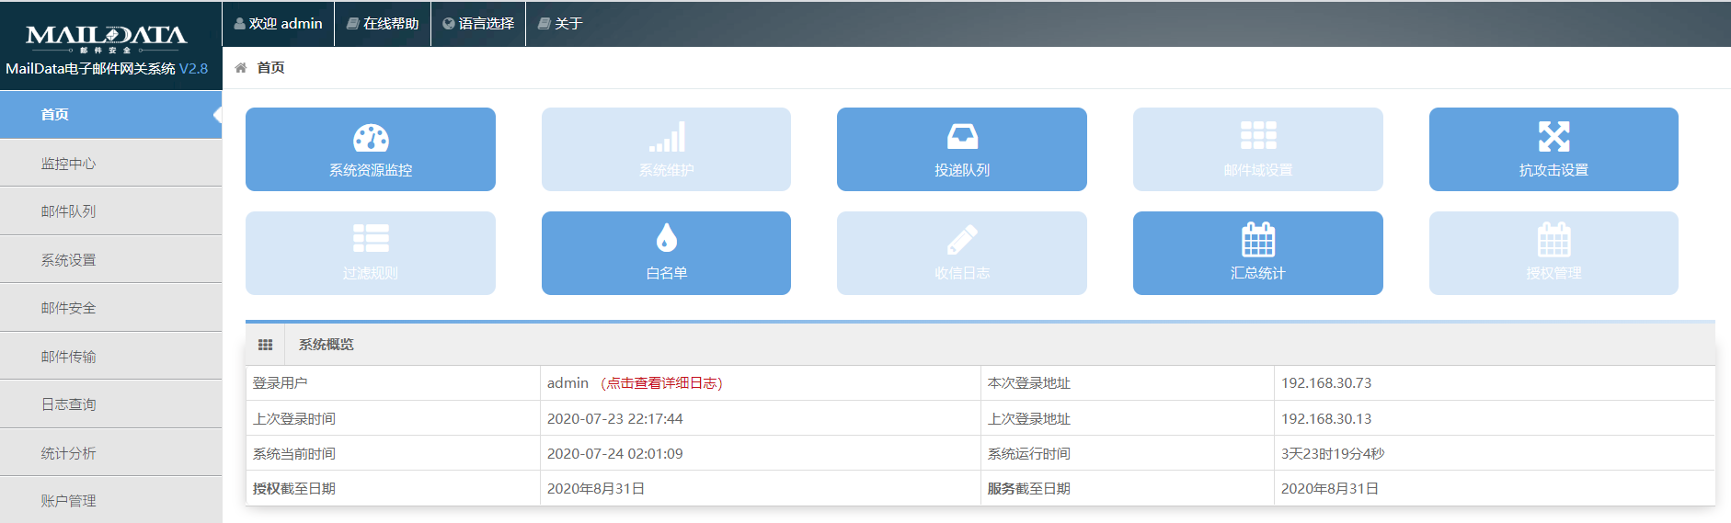Click the 本次登录地址 label cell

[1128, 383]
